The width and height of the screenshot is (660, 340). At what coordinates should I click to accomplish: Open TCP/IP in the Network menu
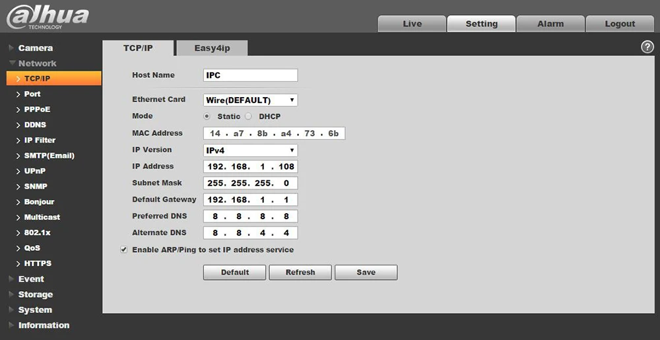[54, 79]
